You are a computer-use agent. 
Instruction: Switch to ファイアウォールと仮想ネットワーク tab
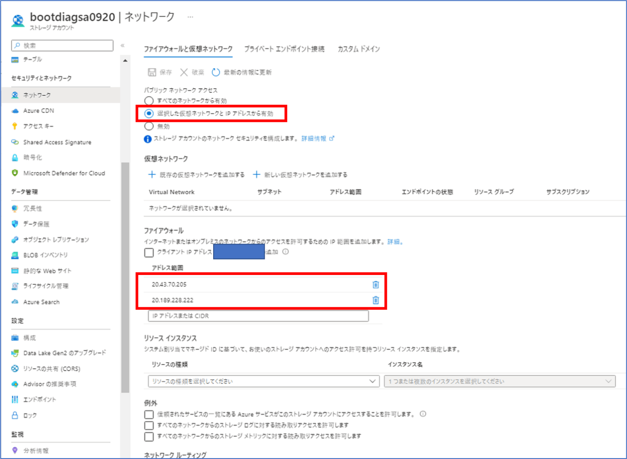188,49
